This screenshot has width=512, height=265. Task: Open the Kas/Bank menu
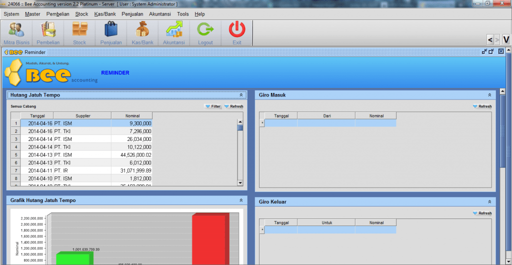click(x=105, y=14)
